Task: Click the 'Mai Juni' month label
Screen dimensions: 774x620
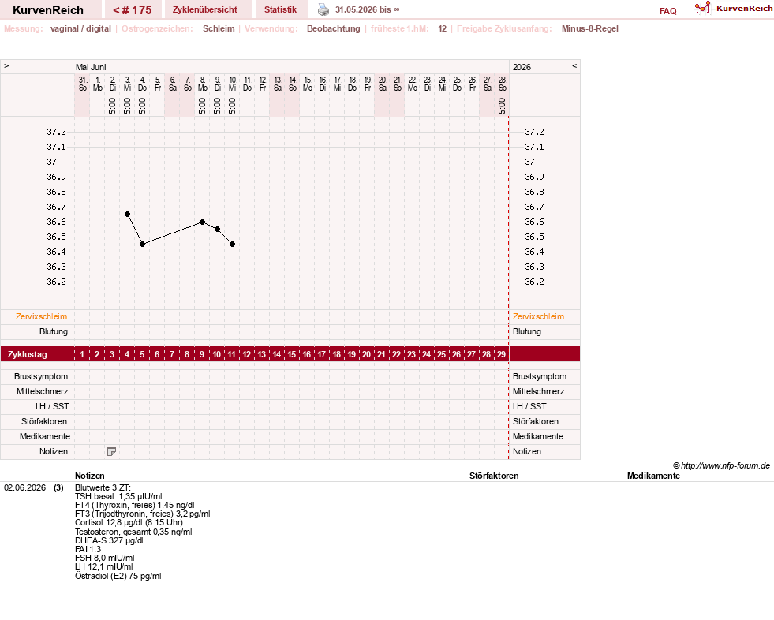Action: tap(91, 67)
